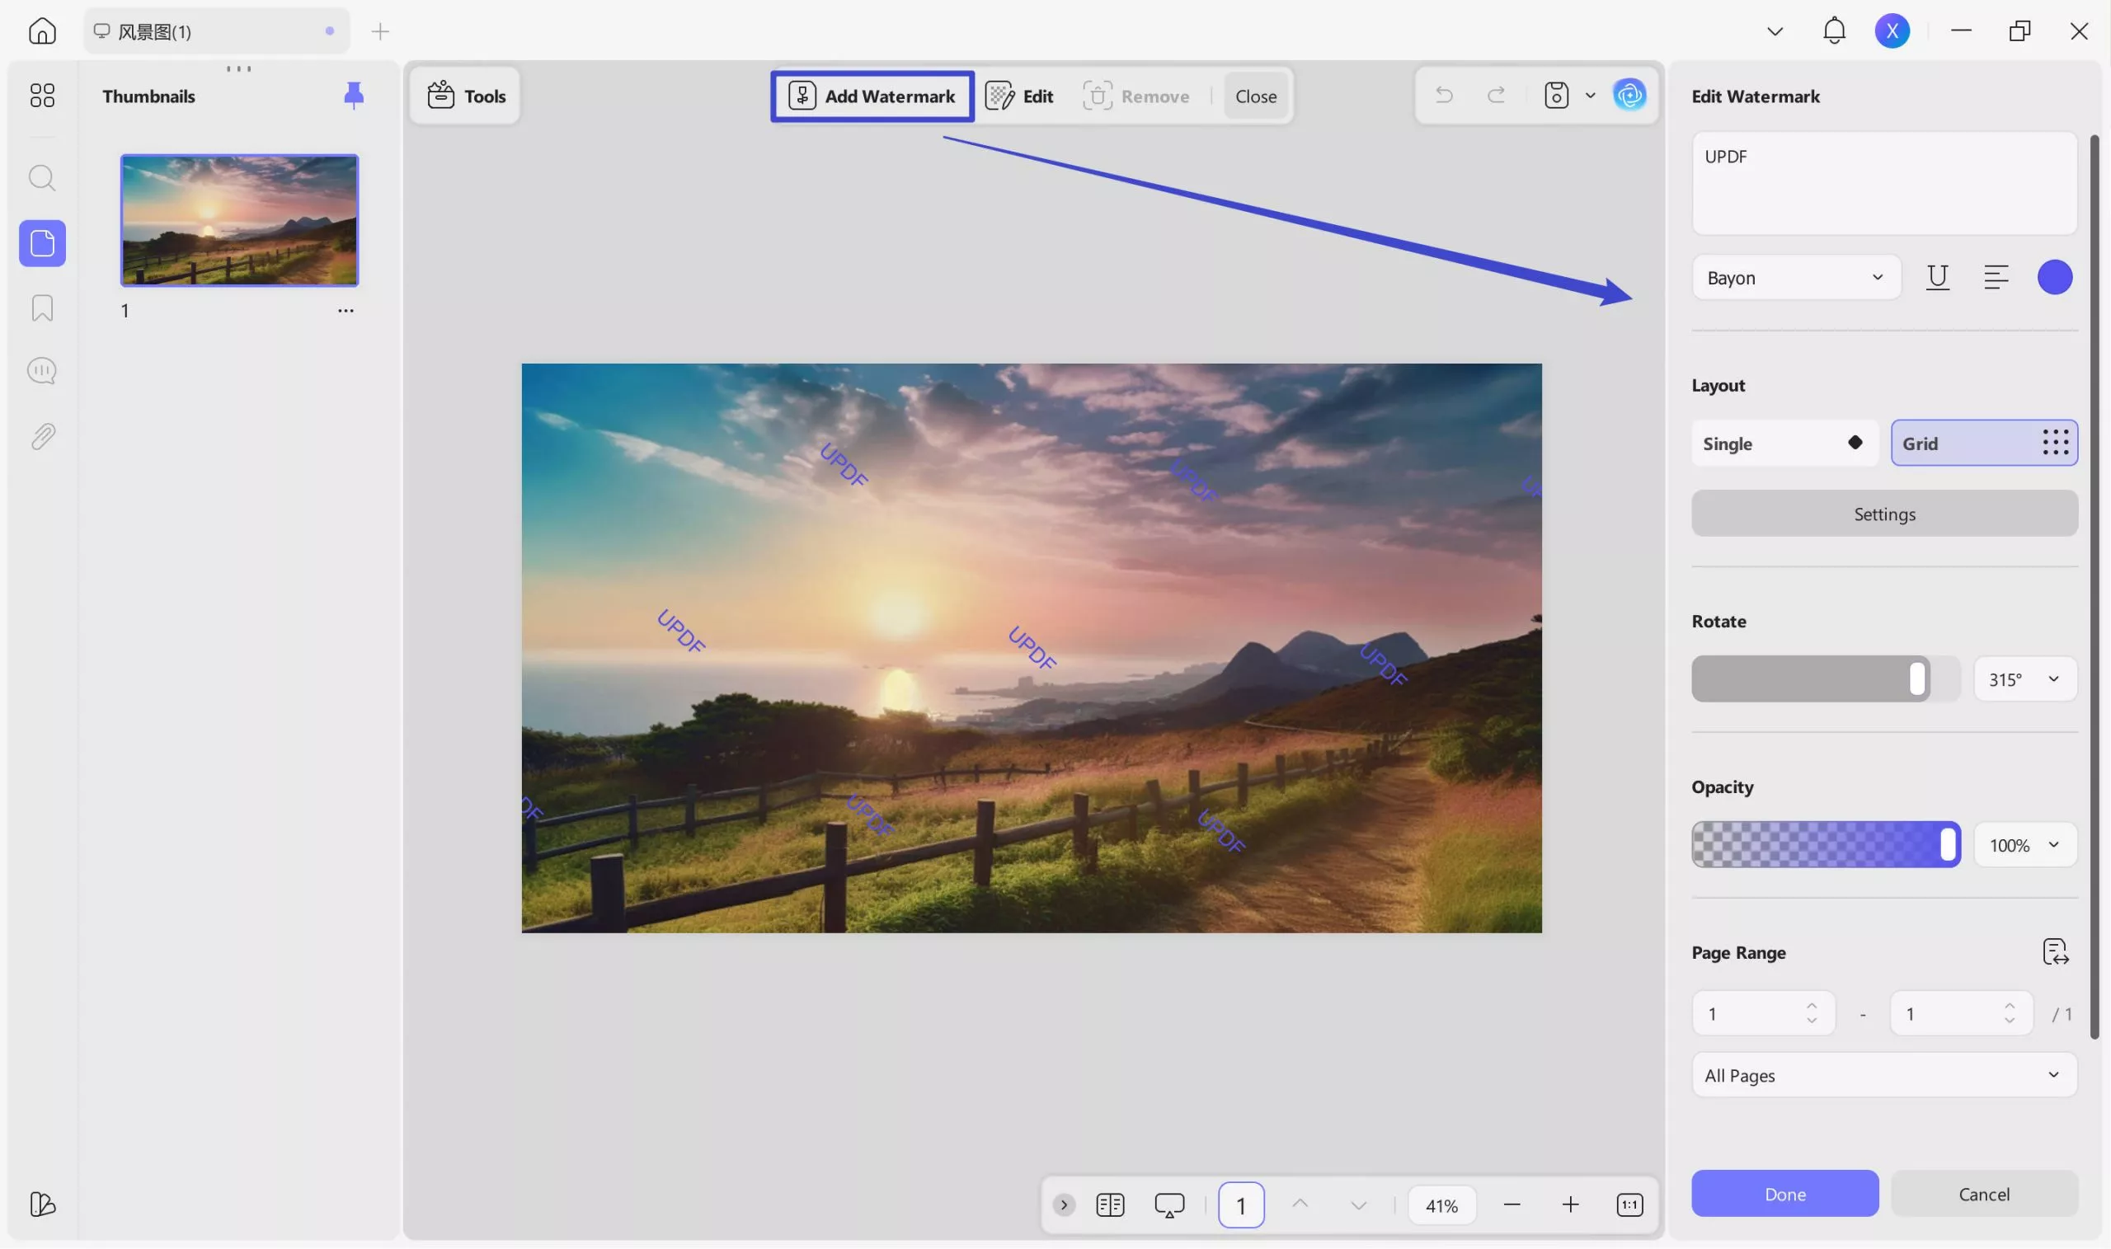Open the 315° rotation dropdown
This screenshot has height=1249, width=2111.
coord(2024,678)
